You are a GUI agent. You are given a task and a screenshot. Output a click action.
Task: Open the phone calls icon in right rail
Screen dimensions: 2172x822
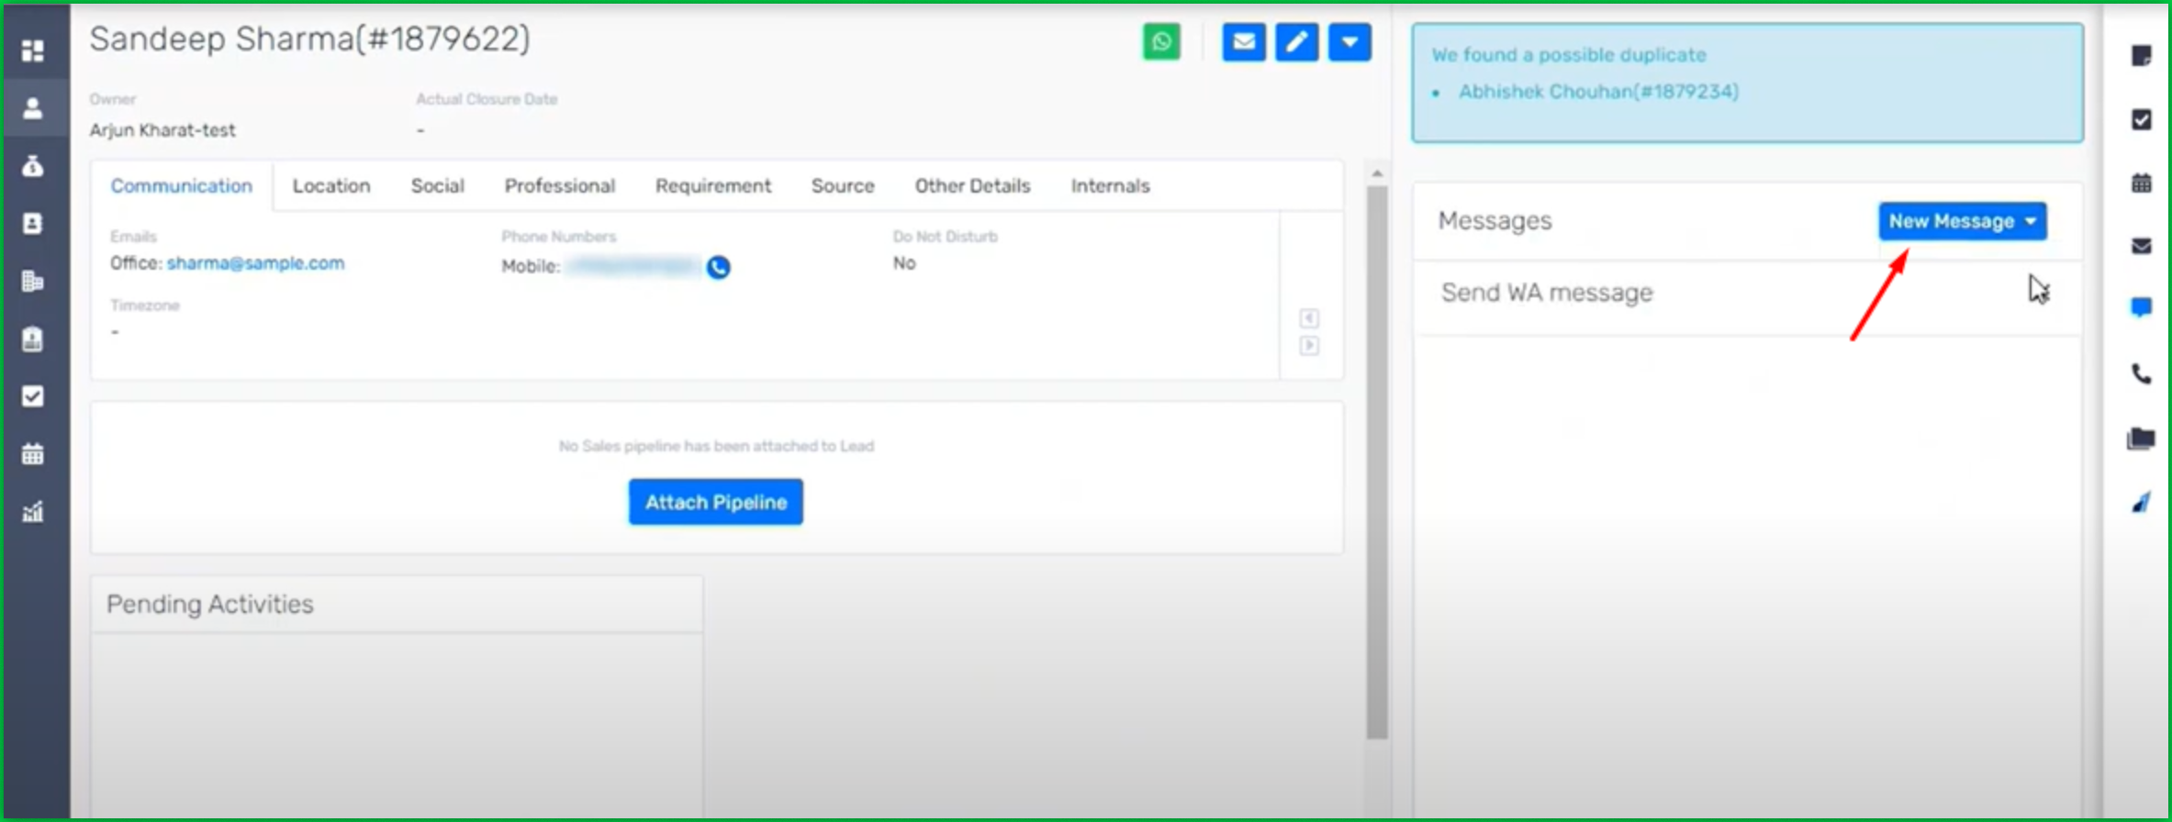click(2141, 373)
